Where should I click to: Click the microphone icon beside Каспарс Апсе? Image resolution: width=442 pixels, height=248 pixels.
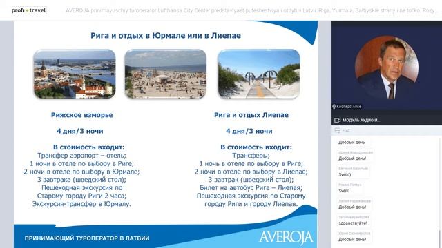tap(334, 107)
